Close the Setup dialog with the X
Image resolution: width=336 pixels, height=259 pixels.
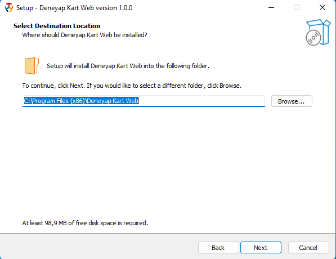(322, 7)
